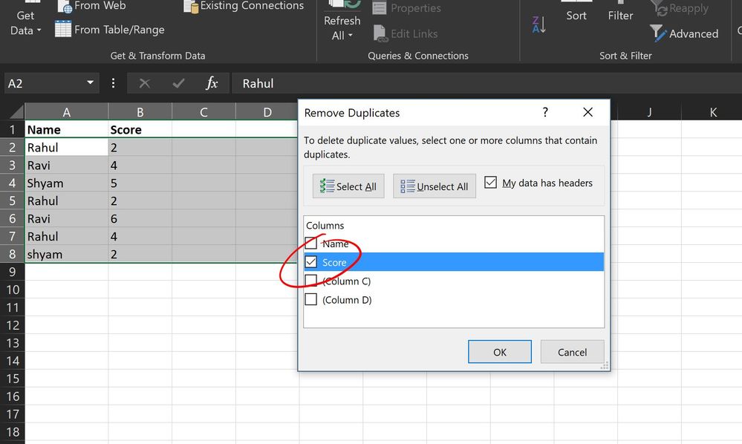Select cell A8 containing lowercase shyam
The width and height of the screenshot is (742, 444).
tap(66, 254)
